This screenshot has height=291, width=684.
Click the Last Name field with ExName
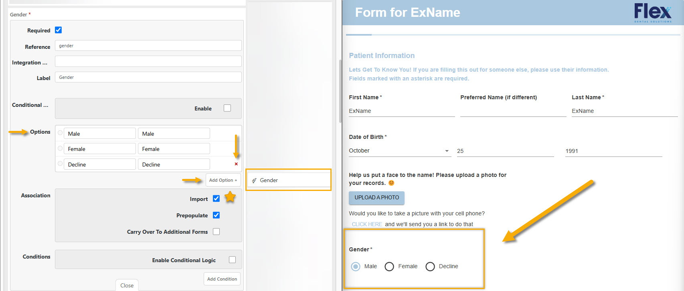(x=625, y=111)
